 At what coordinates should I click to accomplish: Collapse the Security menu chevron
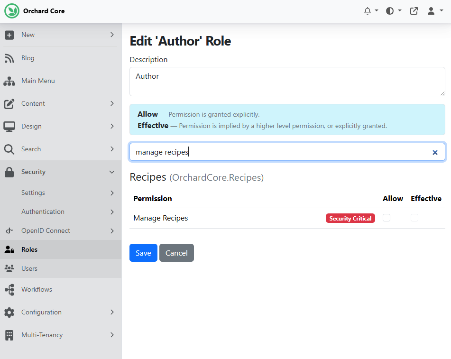point(112,172)
